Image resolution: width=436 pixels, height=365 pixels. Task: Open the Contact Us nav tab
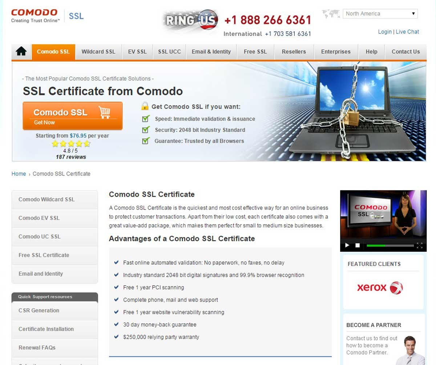coord(405,52)
